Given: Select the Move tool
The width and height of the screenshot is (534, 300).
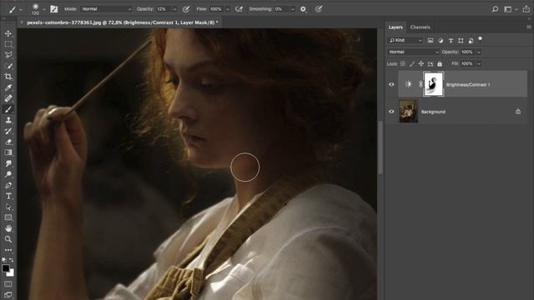Looking at the screenshot, I should click(8, 33).
